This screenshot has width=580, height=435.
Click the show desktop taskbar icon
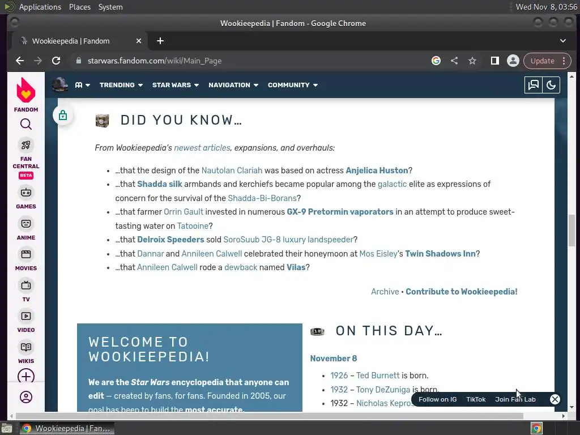click(7, 429)
